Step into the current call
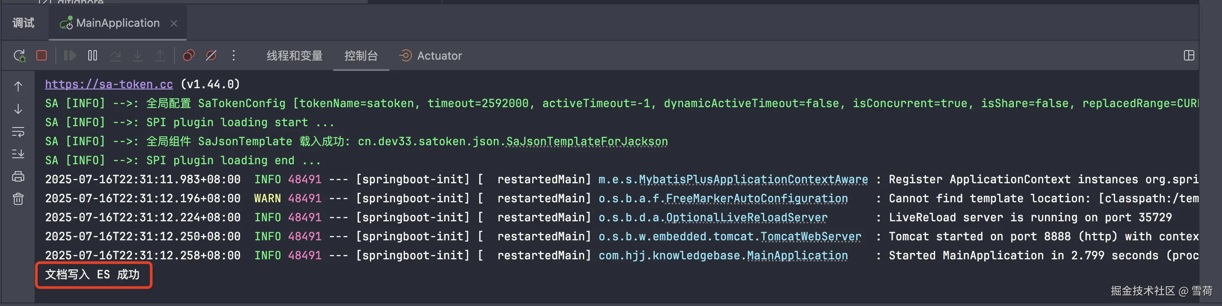Viewport: 1222px width, 306px height. coord(138,56)
